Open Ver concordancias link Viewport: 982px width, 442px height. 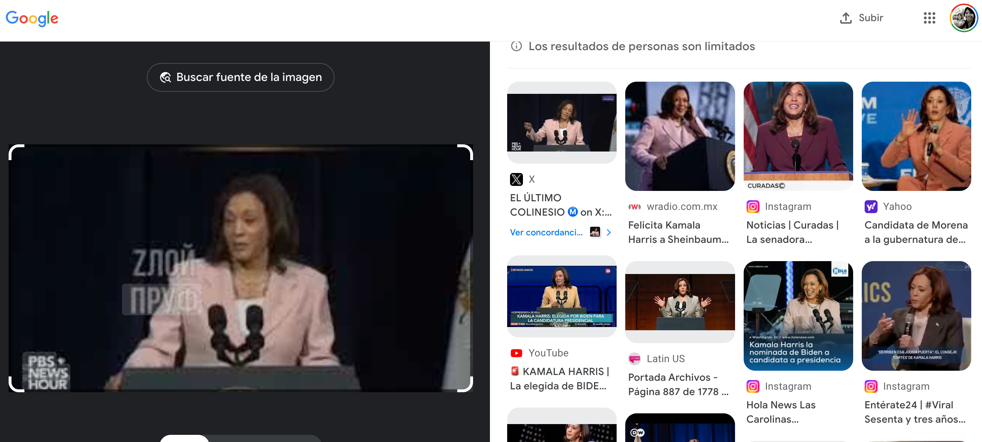tap(546, 232)
